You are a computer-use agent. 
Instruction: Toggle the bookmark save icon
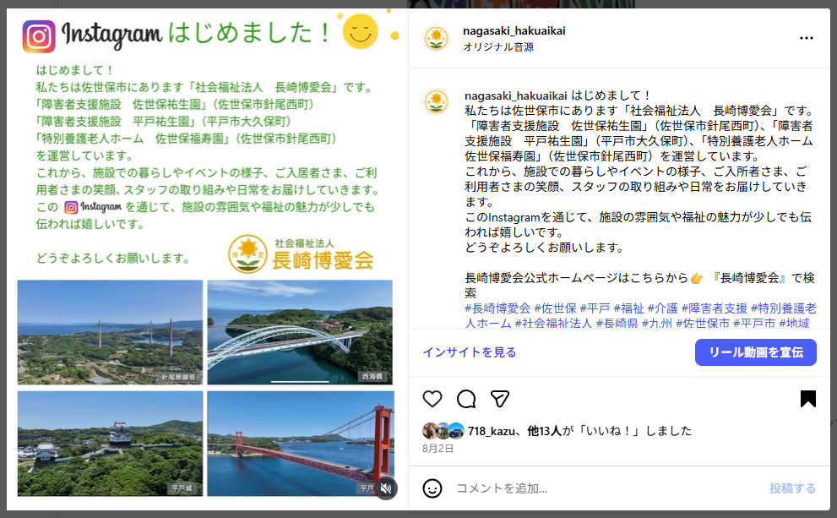tap(807, 399)
